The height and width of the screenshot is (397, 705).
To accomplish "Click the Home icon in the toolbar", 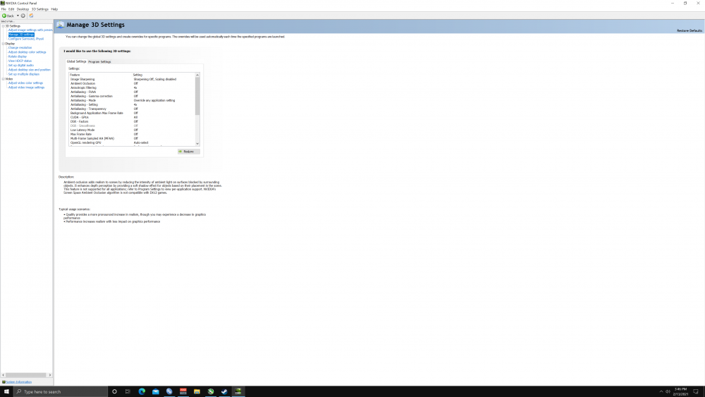I will pyautogui.click(x=31, y=16).
